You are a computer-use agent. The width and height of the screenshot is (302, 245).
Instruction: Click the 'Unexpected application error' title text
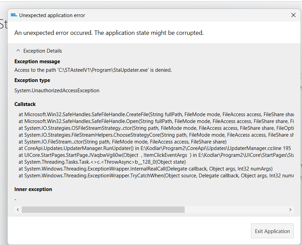click(x=52, y=15)
